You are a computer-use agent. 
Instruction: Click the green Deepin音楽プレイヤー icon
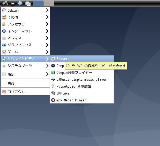[x=53, y=72]
